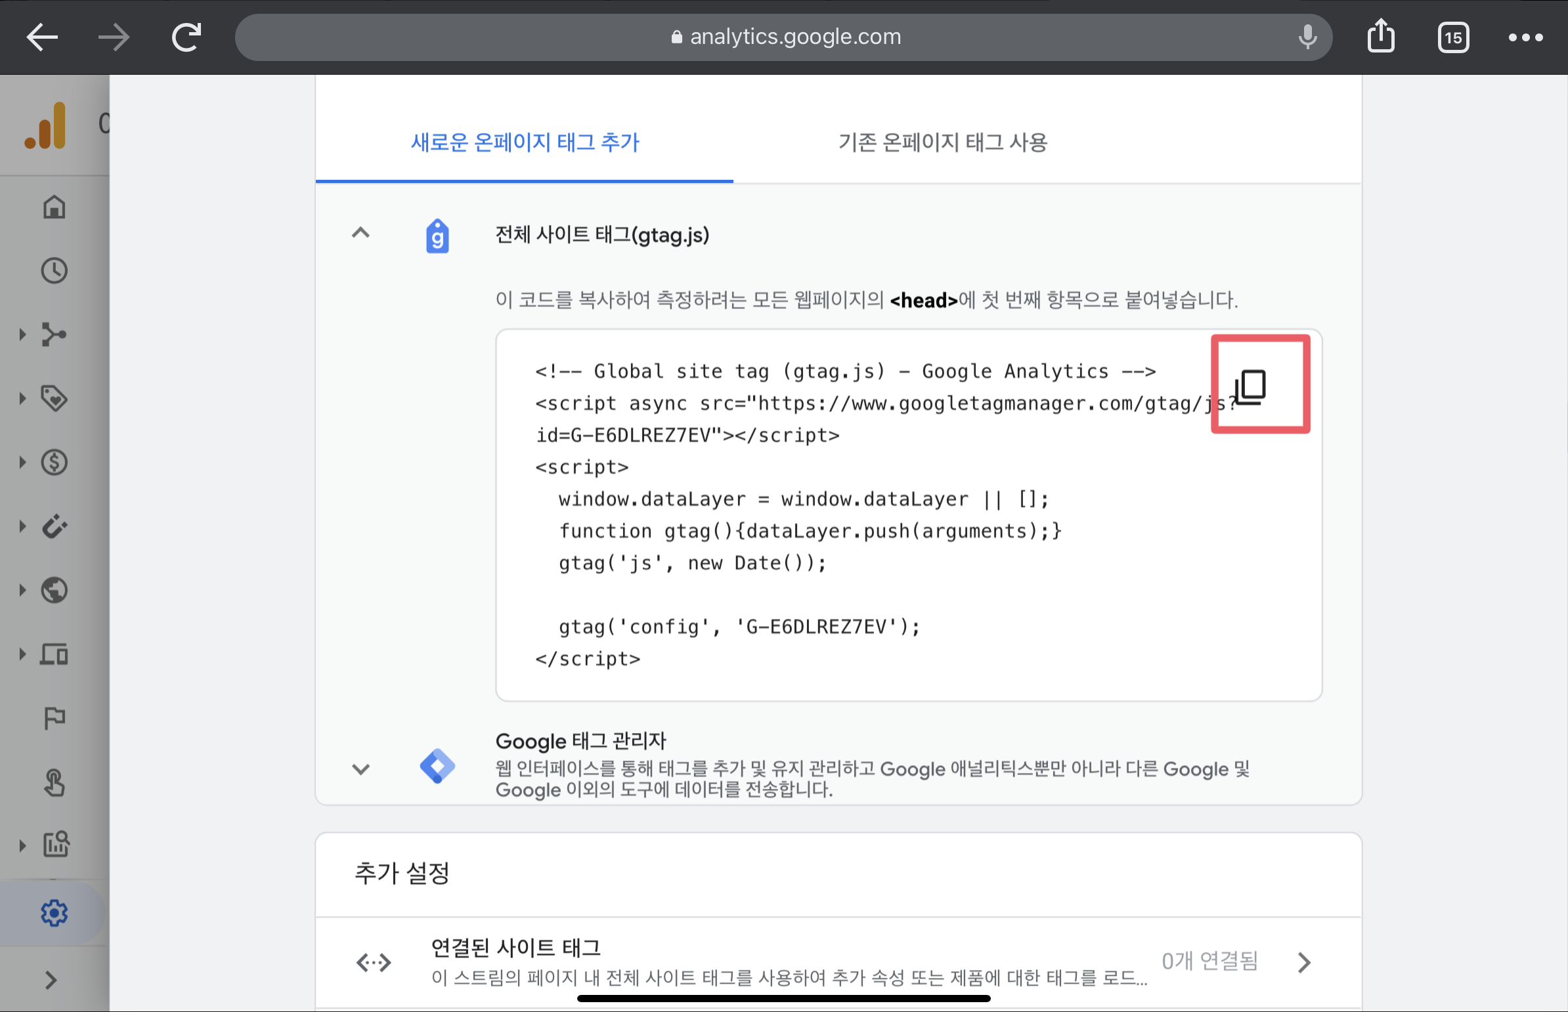1568x1012 pixels.
Task: Open the tags icon in sidebar
Action: (x=54, y=398)
